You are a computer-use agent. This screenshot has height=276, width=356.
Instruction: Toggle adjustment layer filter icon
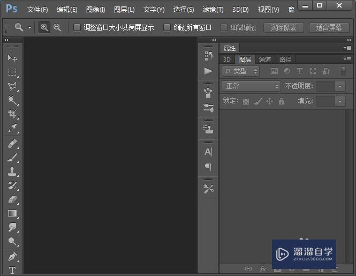coord(287,71)
